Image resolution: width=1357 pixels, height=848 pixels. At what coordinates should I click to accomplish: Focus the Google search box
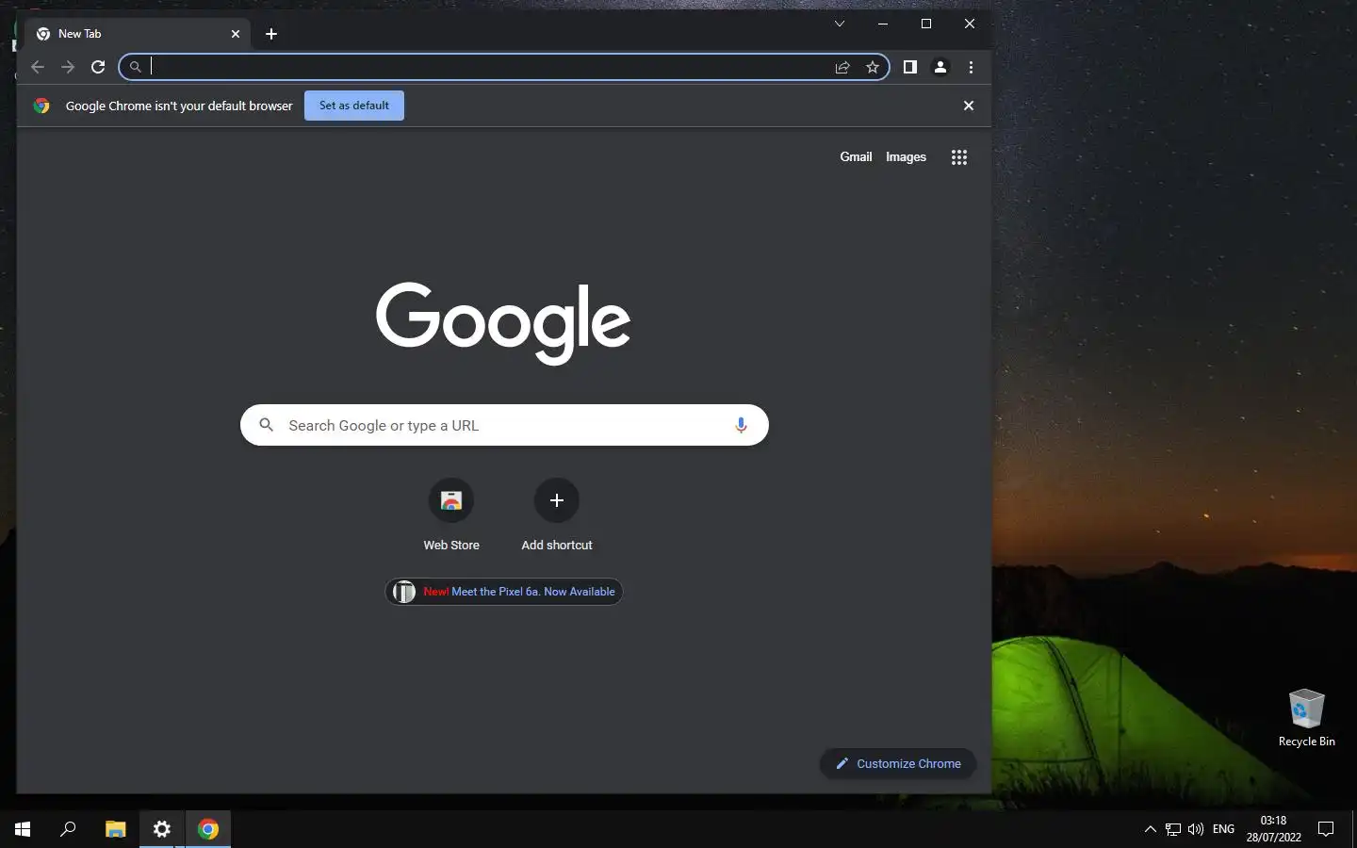coord(504,425)
